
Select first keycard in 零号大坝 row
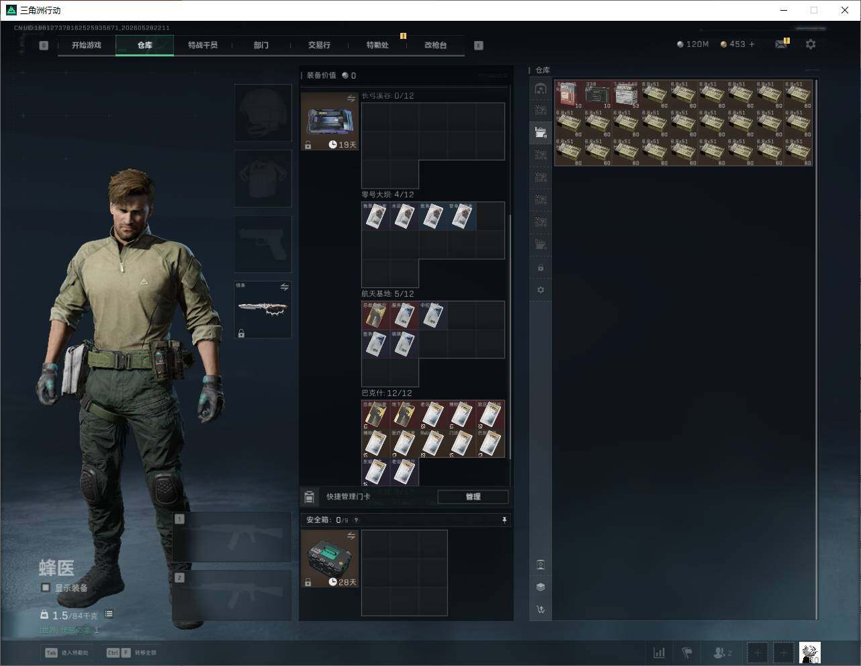click(x=376, y=216)
